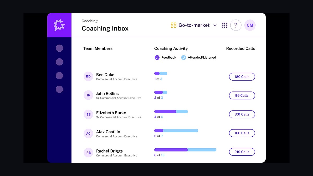Open Elizabeth Burke's 301 Calls button
Image resolution: width=313 pixels, height=176 pixels.
(242, 114)
